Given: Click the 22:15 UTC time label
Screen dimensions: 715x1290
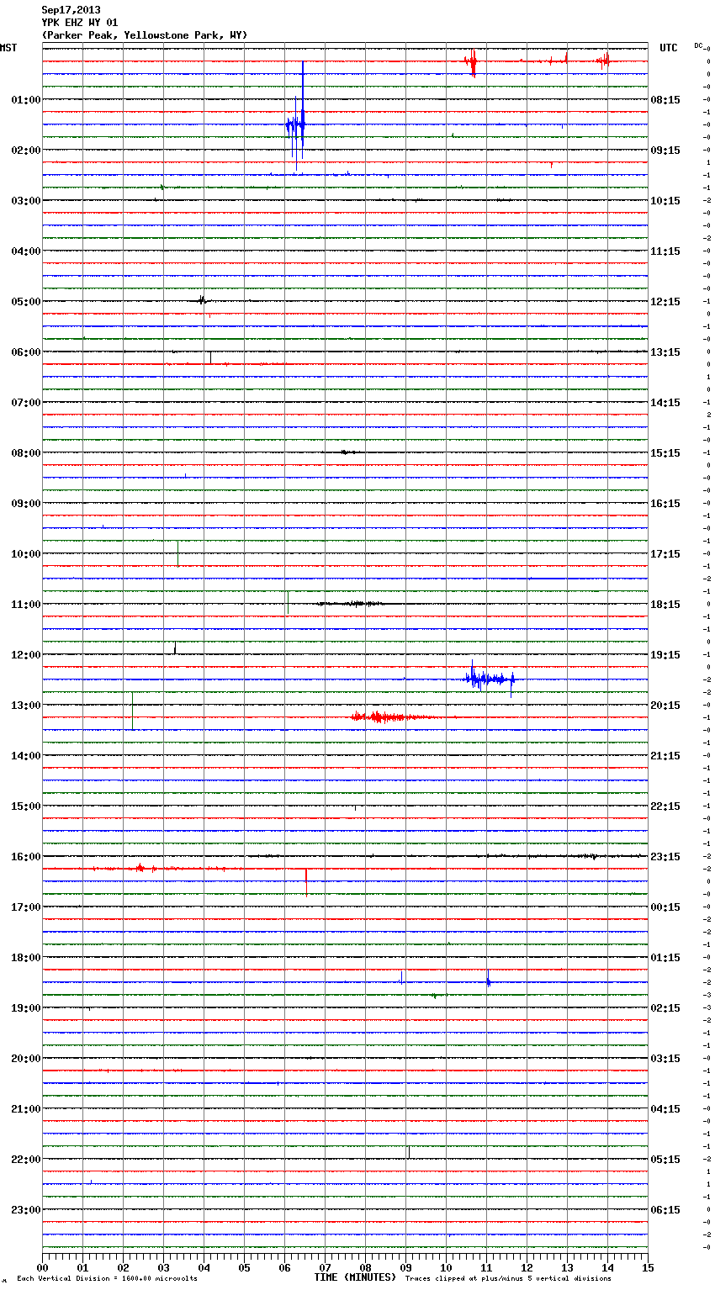Looking at the screenshot, I should pos(665,806).
